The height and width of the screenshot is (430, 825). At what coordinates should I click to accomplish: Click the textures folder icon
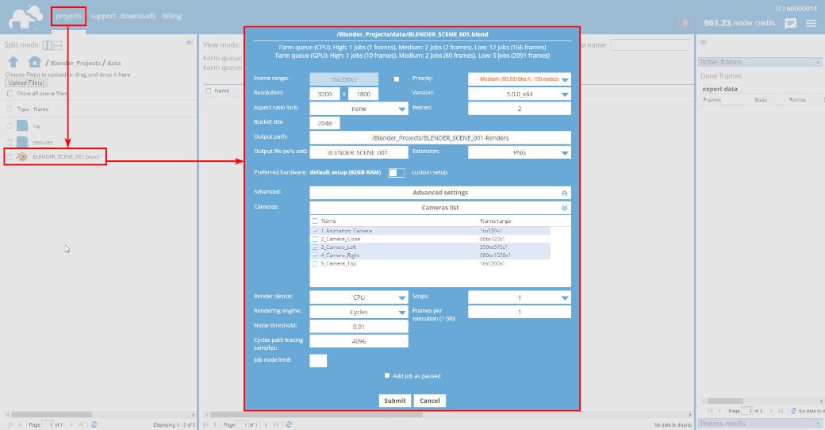[22, 141]
